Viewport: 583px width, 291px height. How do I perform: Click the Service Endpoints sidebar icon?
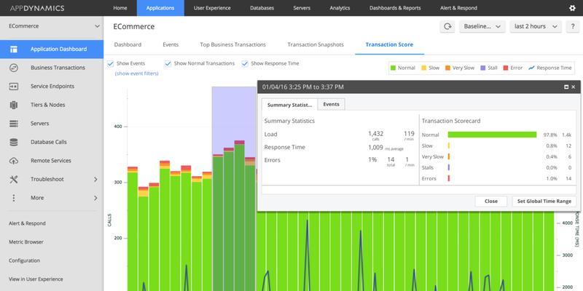14,86
